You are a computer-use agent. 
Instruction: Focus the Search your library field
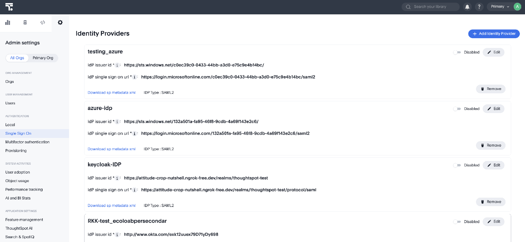(431, 7)
